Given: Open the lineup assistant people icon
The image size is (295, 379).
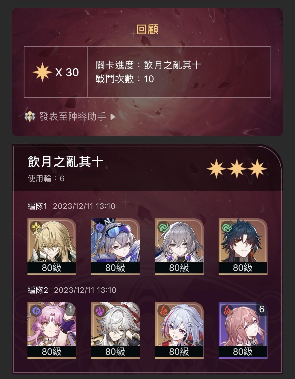Looking at the screenshot, I should [x=30, y=117].
